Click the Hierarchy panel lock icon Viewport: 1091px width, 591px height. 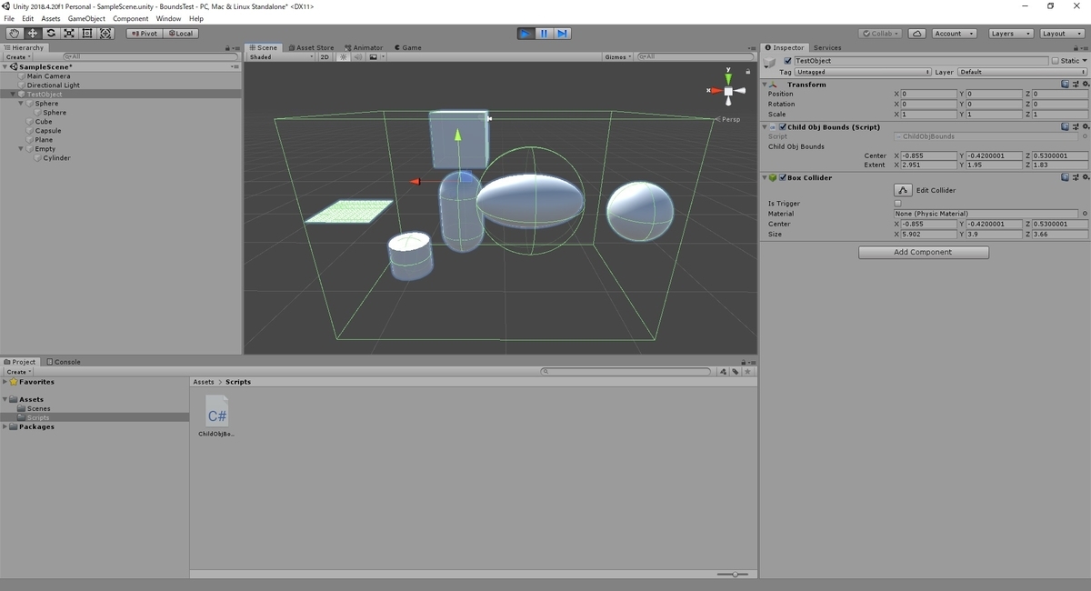tap(227, 48)
